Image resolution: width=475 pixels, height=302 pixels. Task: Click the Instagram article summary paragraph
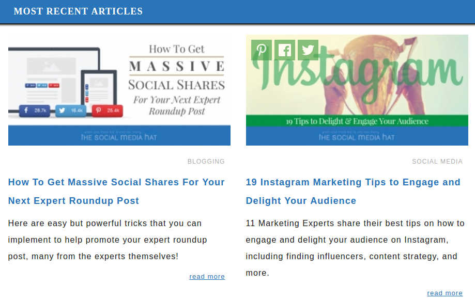click(355, 248)
